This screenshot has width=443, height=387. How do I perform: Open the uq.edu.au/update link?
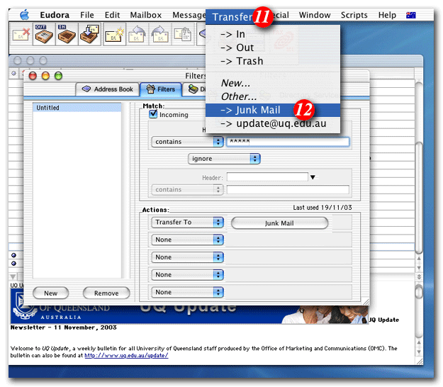coord(125,355)
